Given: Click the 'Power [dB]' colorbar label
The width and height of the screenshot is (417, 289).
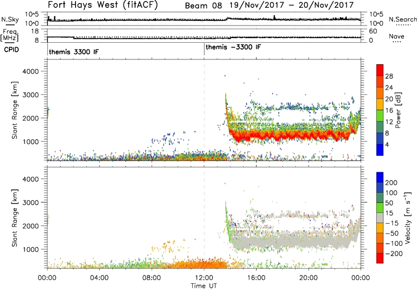Looking at the screenshot, I should 398,110.
